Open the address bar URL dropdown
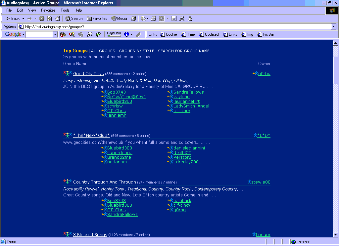The image size is (339, 246). point(334,26)
